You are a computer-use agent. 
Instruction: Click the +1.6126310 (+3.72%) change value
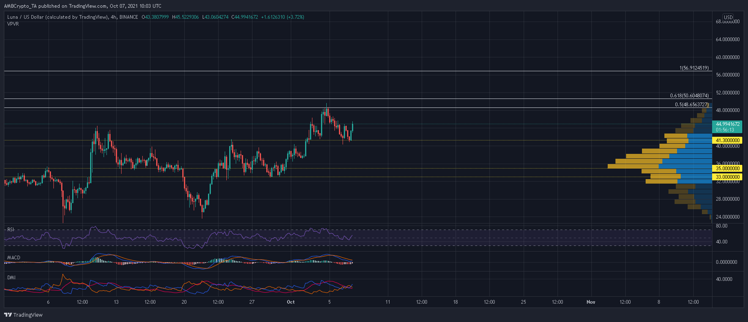(x=283, y=17)
